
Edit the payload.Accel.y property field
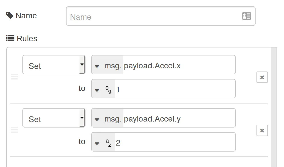(x=178, y=118)
